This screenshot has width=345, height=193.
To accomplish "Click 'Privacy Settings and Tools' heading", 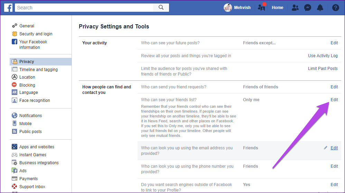I will 114,26.
